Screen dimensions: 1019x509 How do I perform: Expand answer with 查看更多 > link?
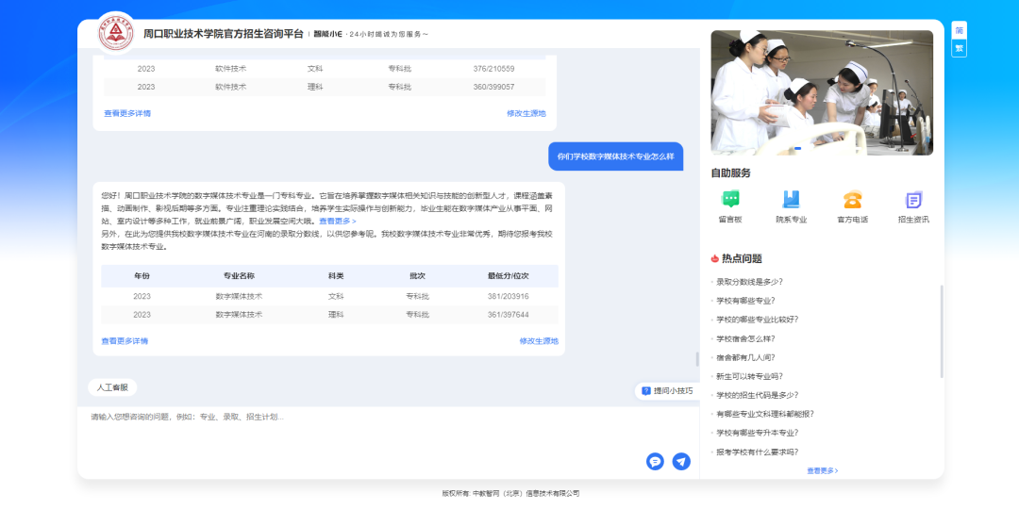coord(337,222)
